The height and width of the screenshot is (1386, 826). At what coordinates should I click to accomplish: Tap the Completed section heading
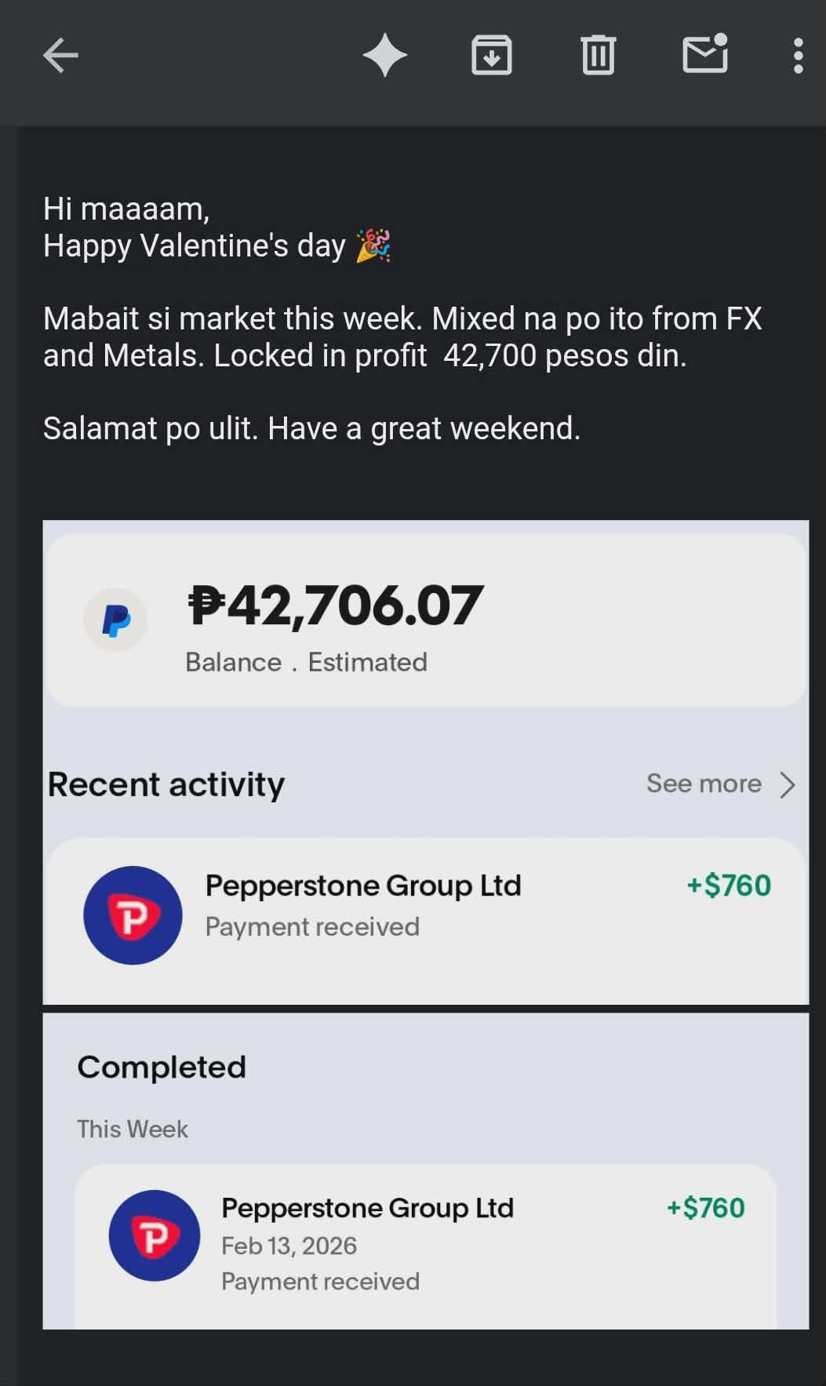(162, 1067)
